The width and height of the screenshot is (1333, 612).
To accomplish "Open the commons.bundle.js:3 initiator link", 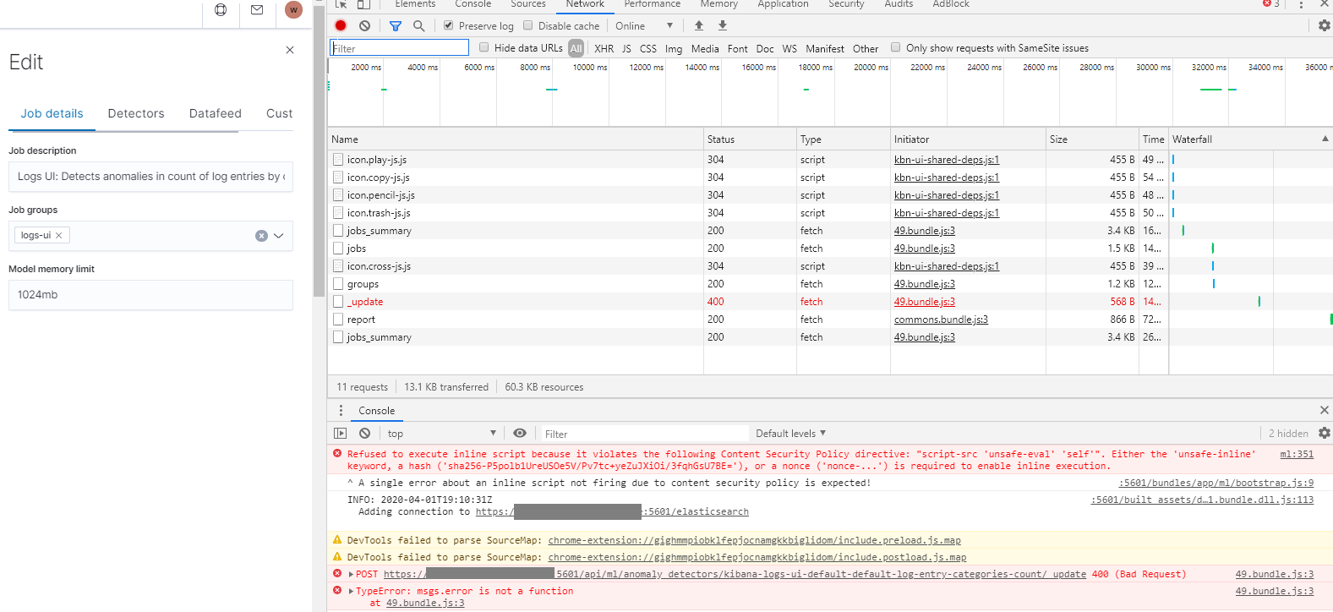I will tap(941, 320).
